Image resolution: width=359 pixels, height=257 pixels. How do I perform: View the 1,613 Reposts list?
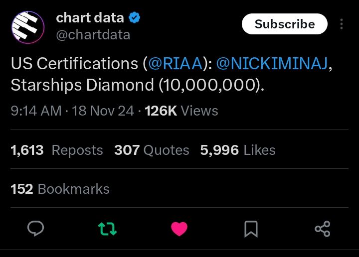coord(57,150)
